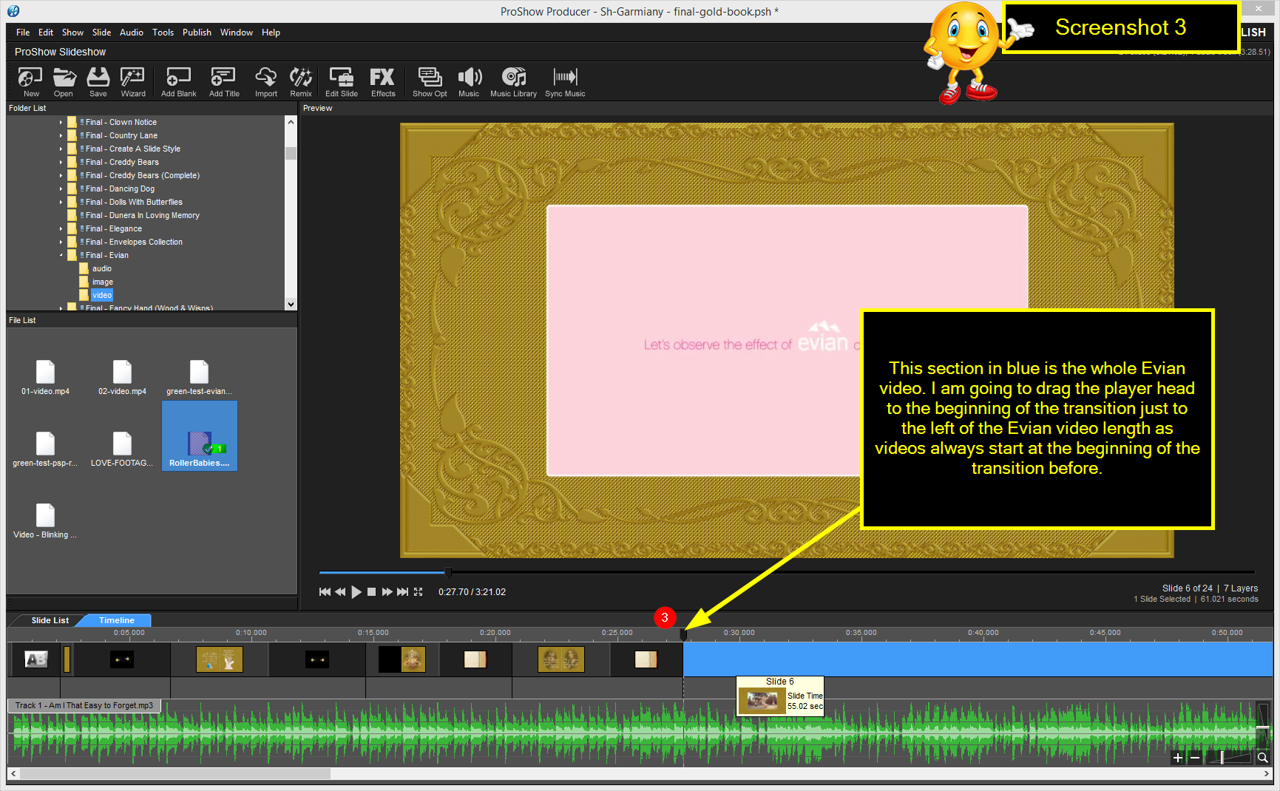The image size is (1280, 791).
Task: Click the playhead marker on timeline ruler
Action: 683,634
